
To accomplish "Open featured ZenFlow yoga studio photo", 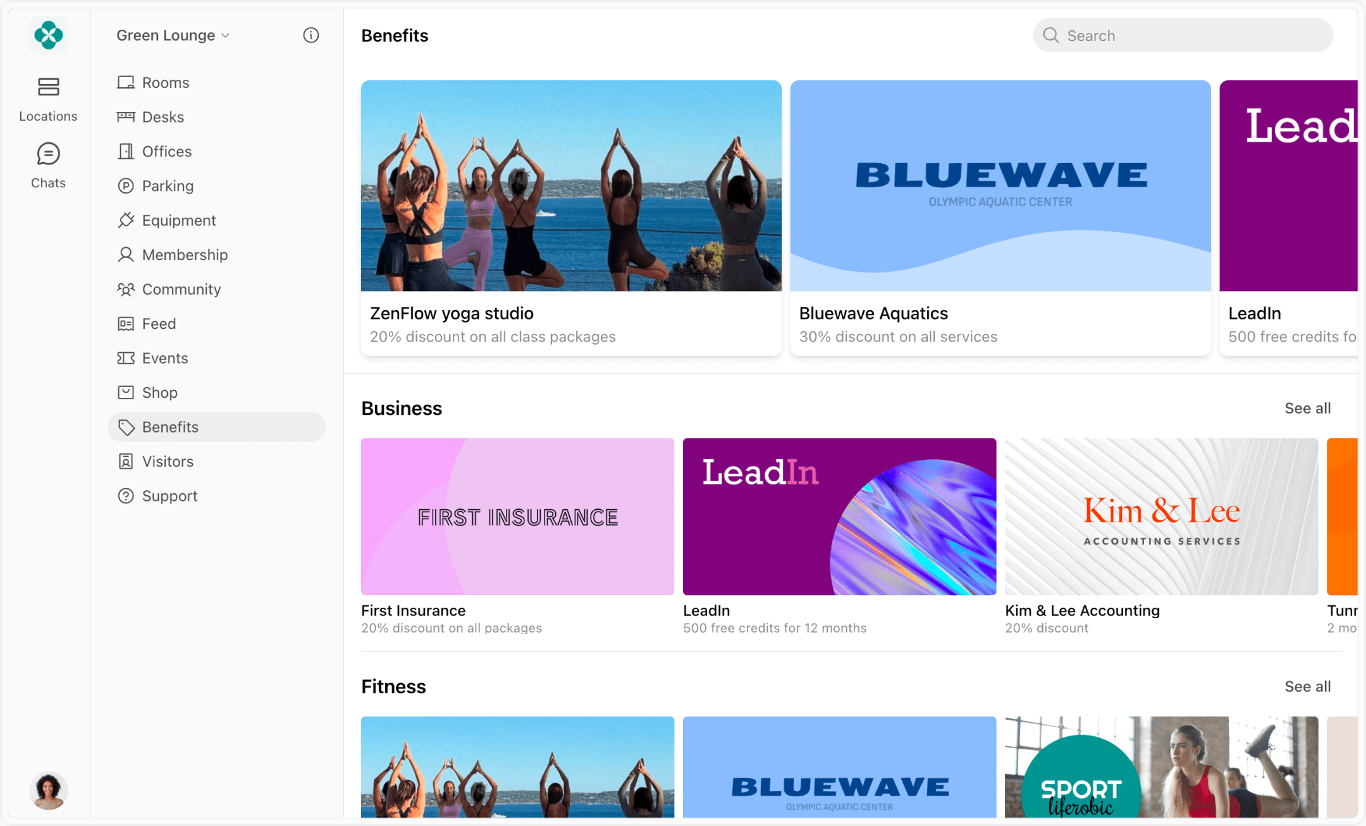I will click(x=571, y=185).
